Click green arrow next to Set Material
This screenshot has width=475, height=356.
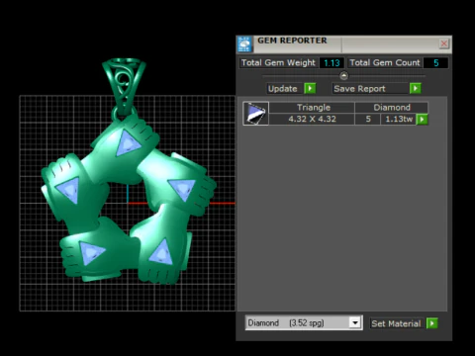click(x=432, y=323)
